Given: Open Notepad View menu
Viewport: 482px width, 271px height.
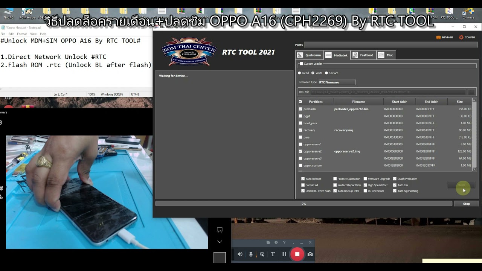Looking at the screenshot, I should (x=33, y=34).
